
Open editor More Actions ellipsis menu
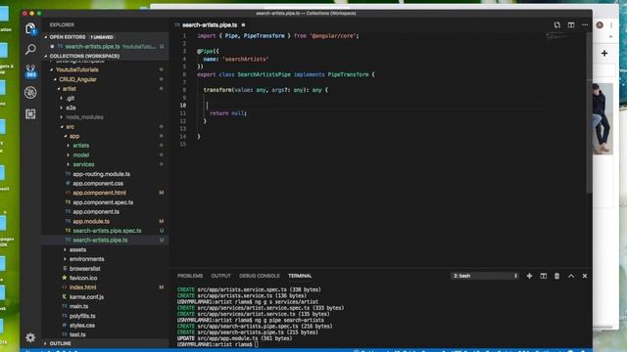(x=585, y=24)
